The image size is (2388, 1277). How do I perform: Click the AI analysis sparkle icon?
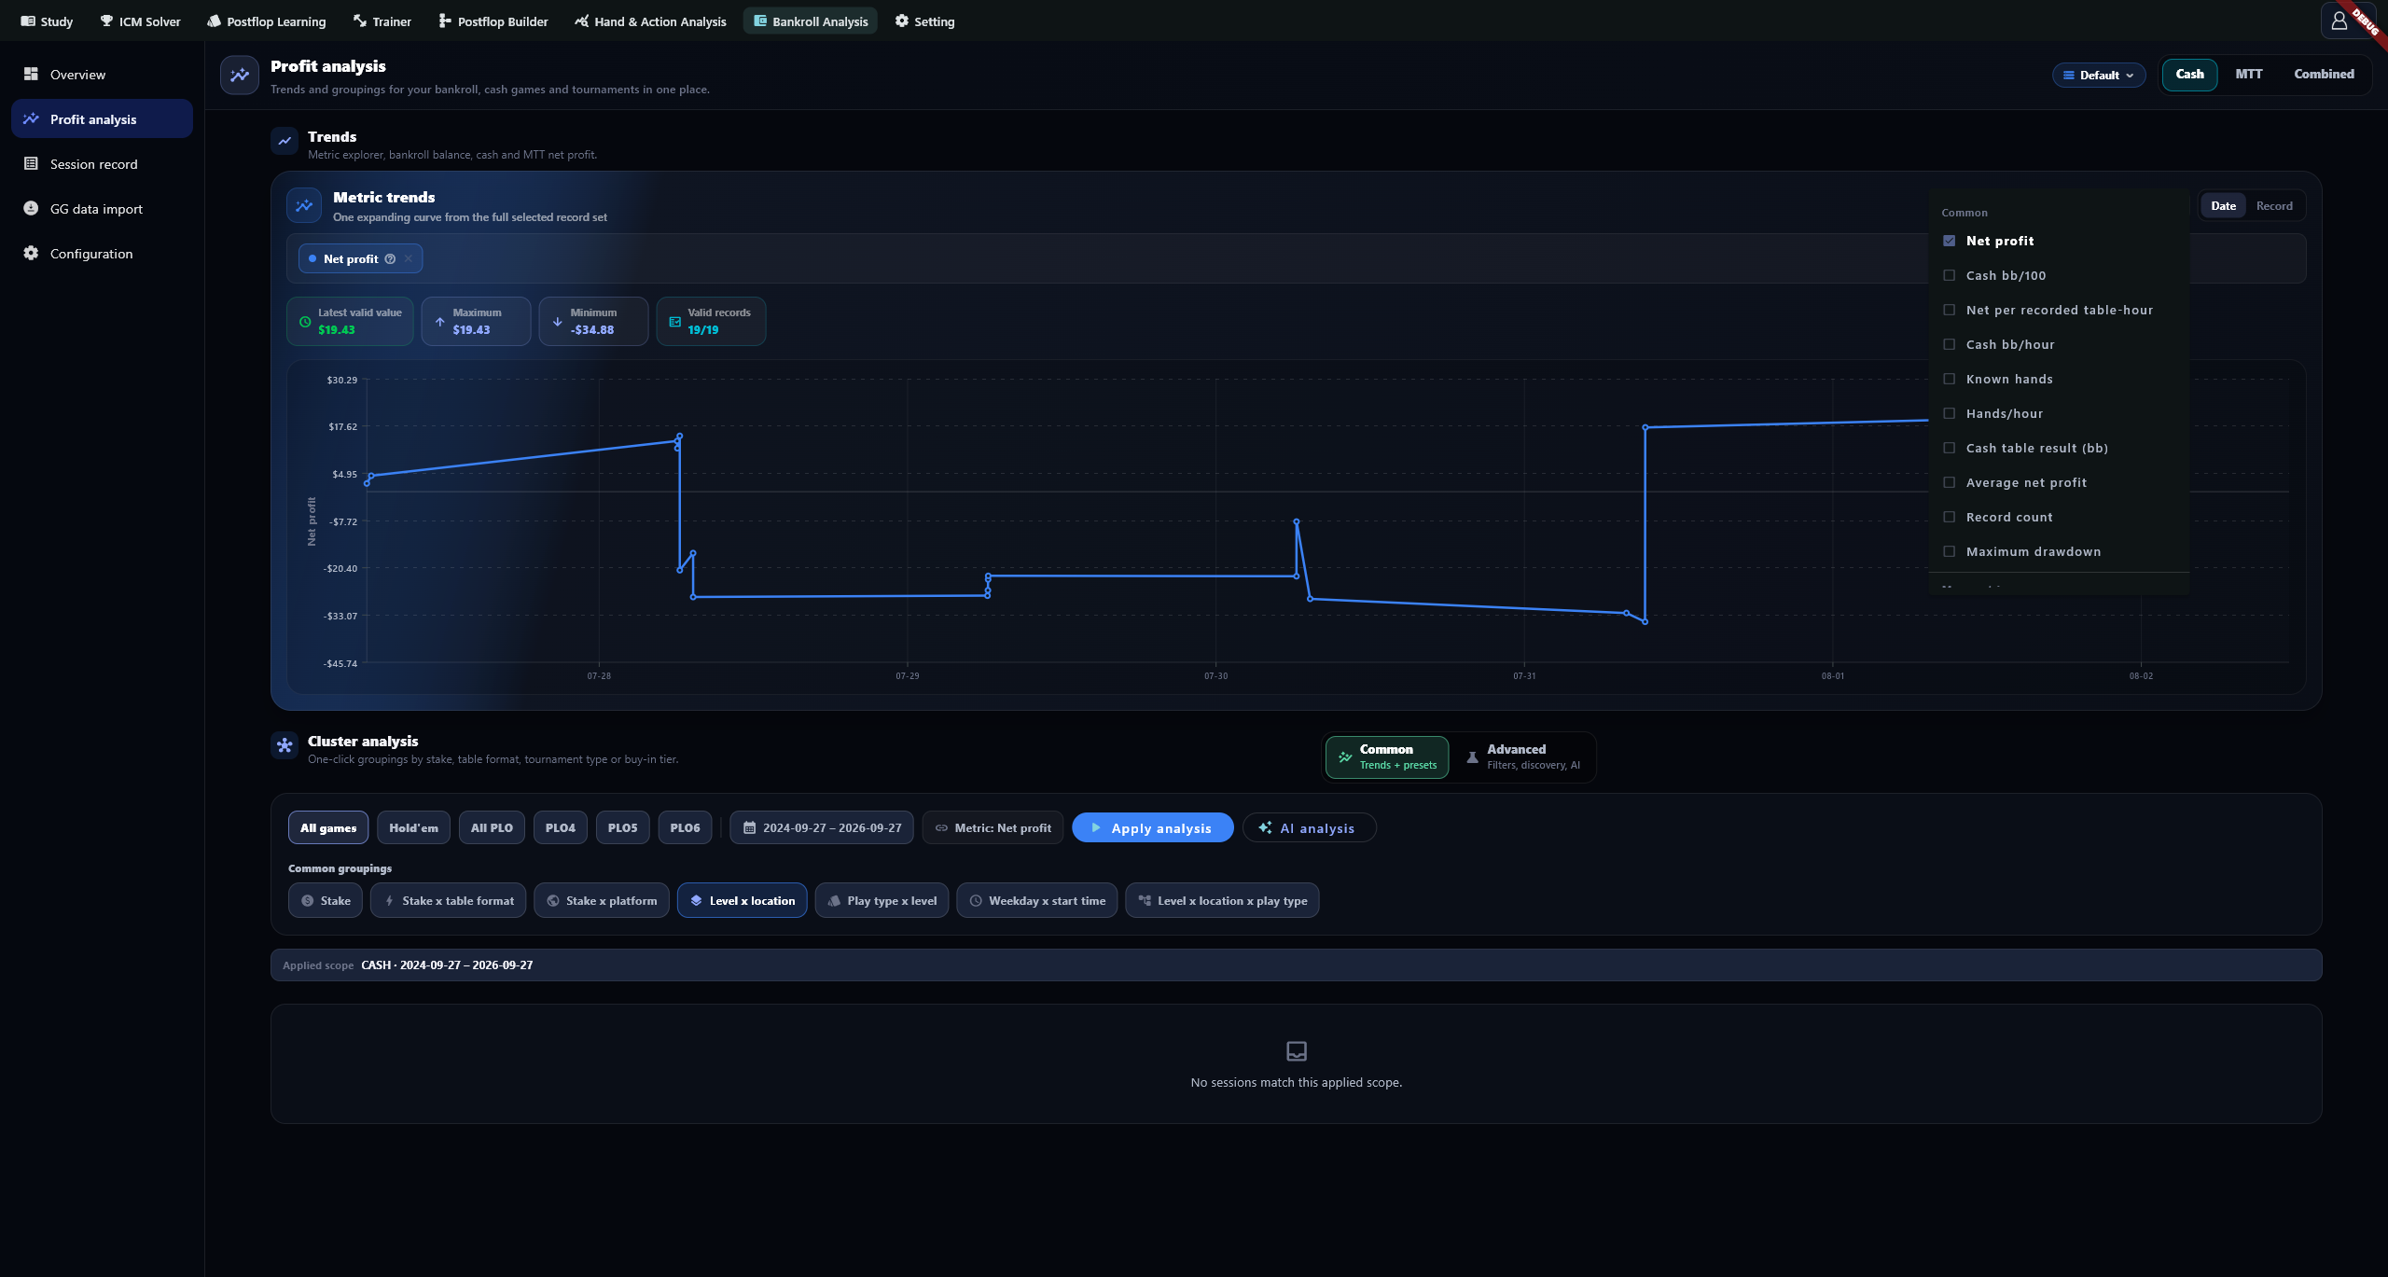click(1265, 827)
